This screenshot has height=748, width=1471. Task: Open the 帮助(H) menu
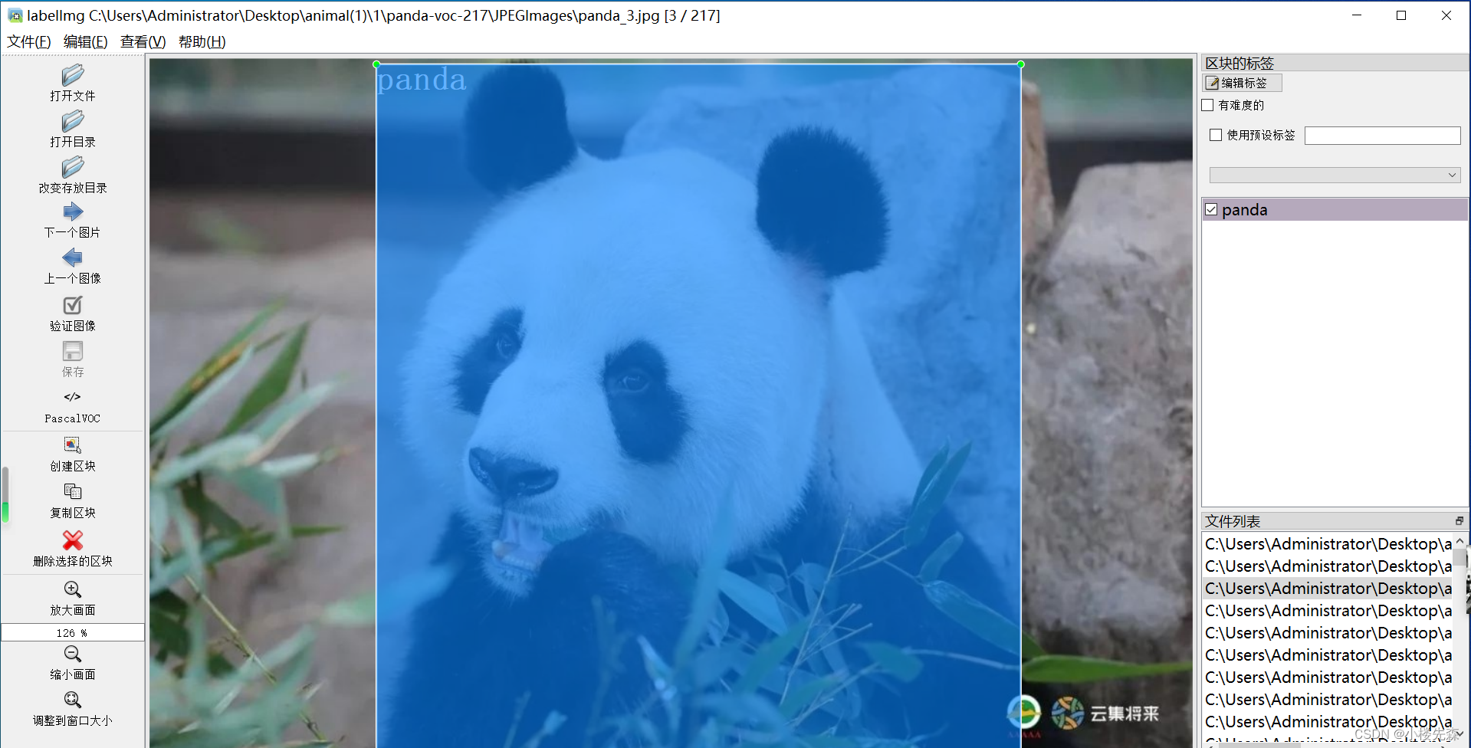(x=202, y=41)
